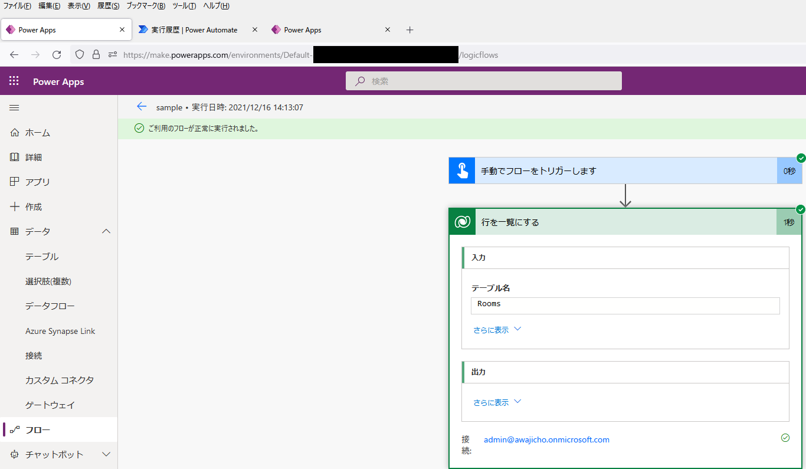806x469 pixels.
Task: Collapse the 行を一覧にする step header
Action: [625, 222]
